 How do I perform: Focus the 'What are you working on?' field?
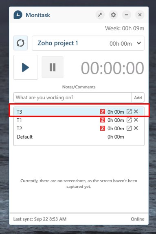[x=73, y=98]
